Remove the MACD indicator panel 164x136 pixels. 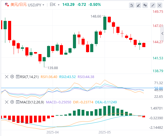(x=7, y=102)
